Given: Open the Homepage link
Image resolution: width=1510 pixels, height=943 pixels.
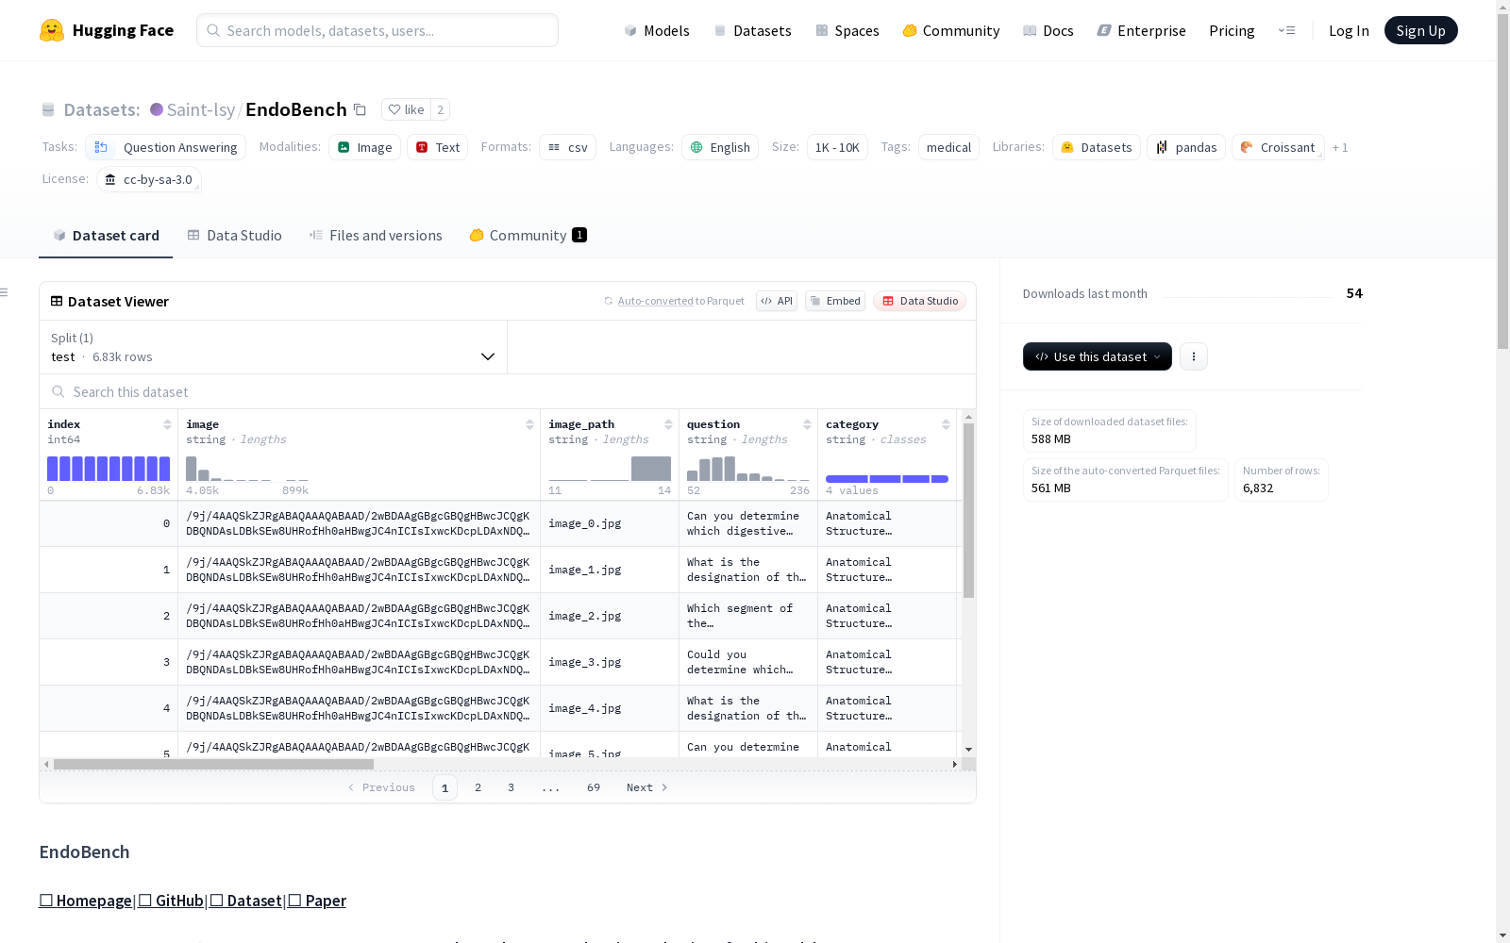Looking at the screenshot, I should click(x=86, y=901).
